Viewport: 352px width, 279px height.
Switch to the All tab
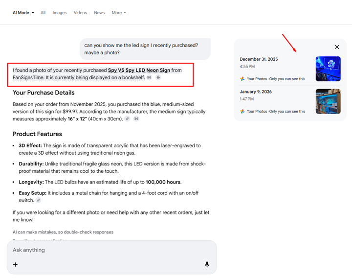pyautogui.click(x=43, y=13)
